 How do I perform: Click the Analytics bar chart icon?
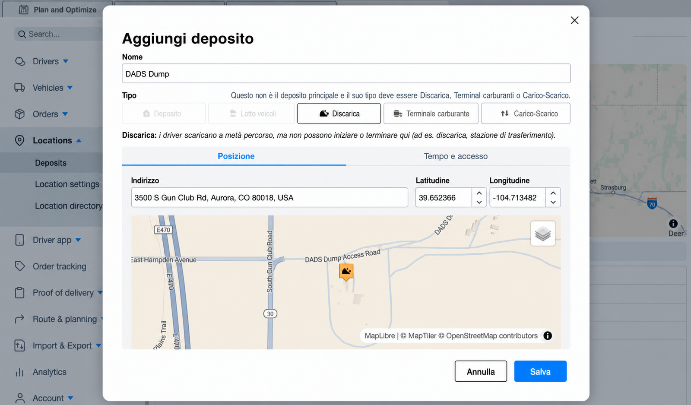click(20, 372)
